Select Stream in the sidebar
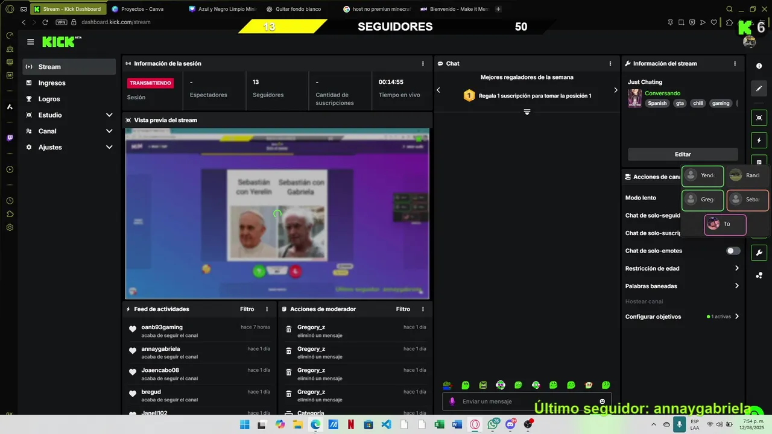The width and height of the screenshot is (772, 434). pos(69,67)
